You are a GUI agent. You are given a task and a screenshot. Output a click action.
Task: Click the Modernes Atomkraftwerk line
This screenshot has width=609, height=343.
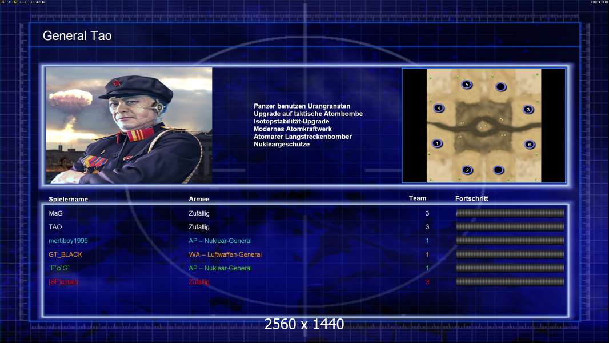tap(293, 129)
